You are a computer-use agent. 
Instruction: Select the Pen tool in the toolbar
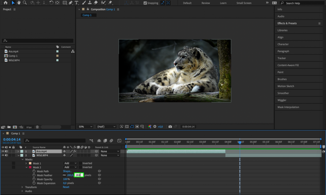[70, 3]
